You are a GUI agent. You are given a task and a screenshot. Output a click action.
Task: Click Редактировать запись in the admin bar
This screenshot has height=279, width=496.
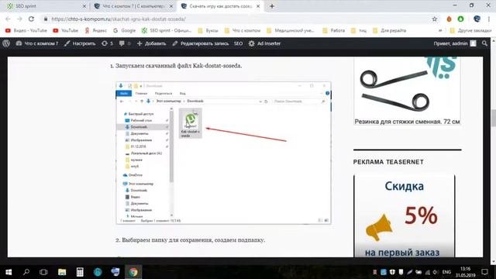200,43
